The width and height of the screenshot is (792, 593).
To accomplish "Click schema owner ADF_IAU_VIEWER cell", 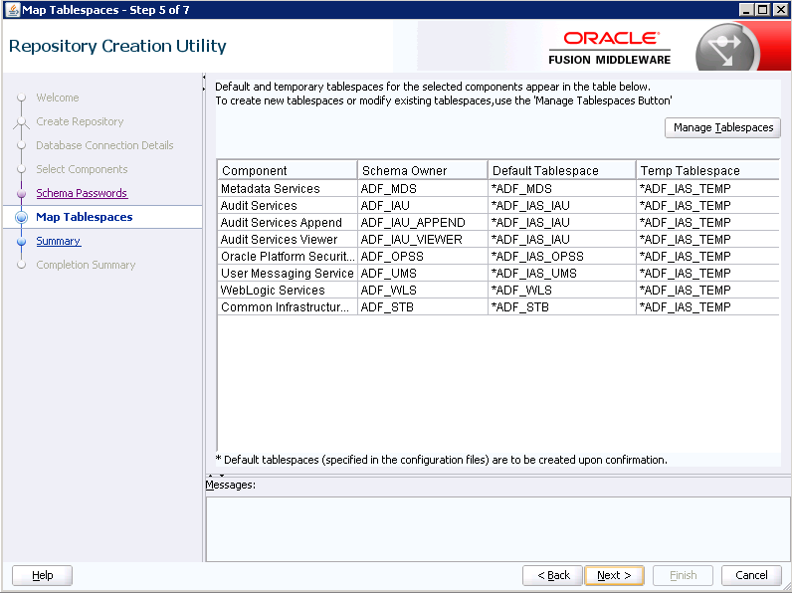I will (422, 240).
